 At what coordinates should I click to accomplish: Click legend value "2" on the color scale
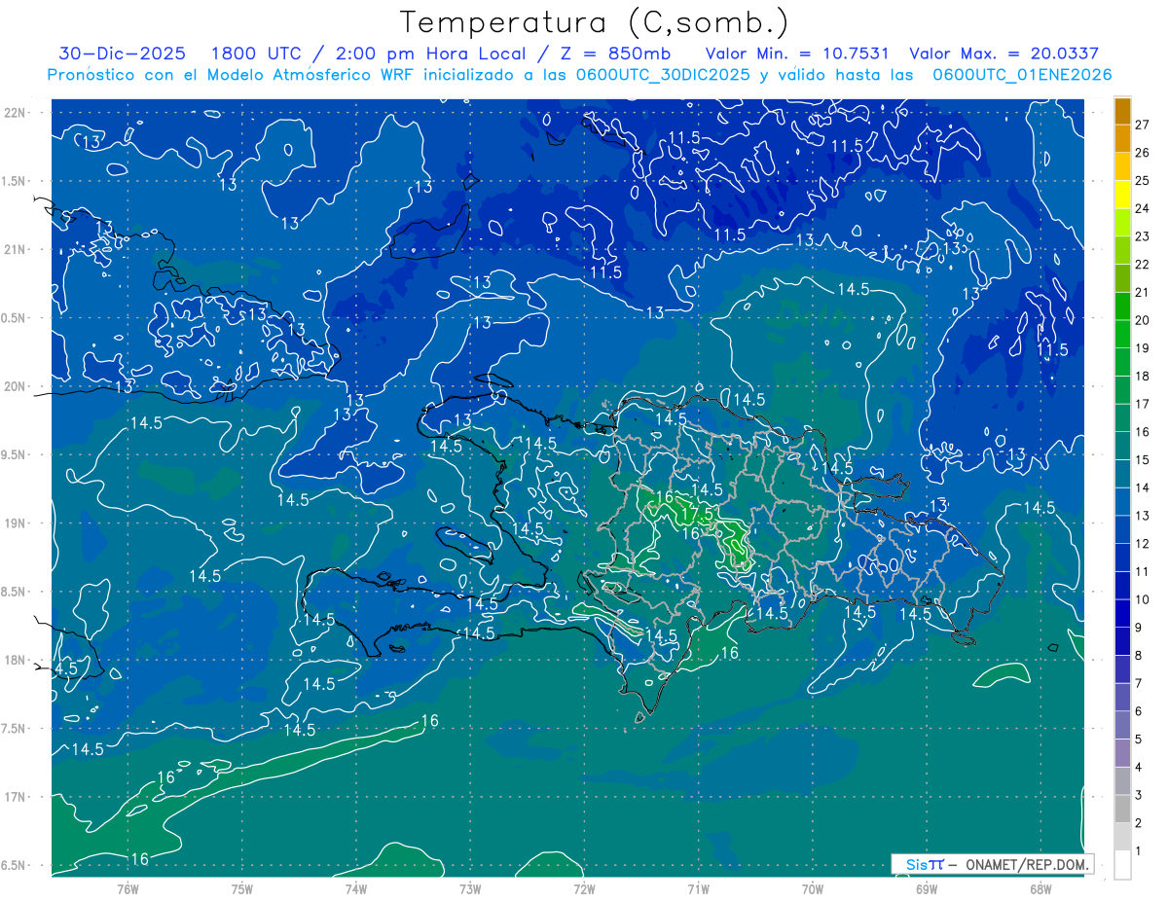[1138, 823]
